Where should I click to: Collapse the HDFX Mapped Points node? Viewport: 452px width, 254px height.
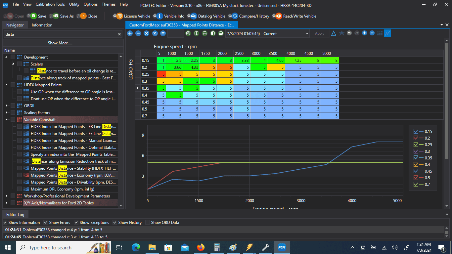tap(7, 85)
